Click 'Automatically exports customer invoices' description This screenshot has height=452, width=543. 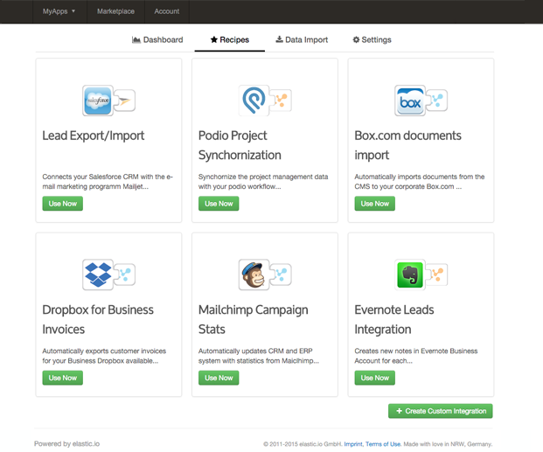104,356
